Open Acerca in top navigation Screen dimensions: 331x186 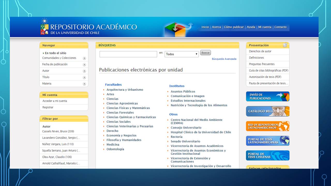pyautogui.click(x=216, y=27)
